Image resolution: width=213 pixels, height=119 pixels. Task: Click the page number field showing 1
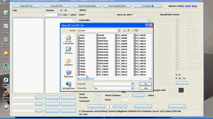[x=109, y=106]
